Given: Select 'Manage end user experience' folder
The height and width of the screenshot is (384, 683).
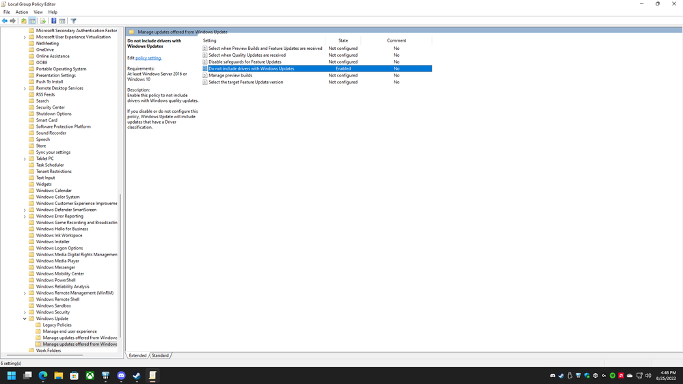Looking at the screenshot, I should (70, 331).
